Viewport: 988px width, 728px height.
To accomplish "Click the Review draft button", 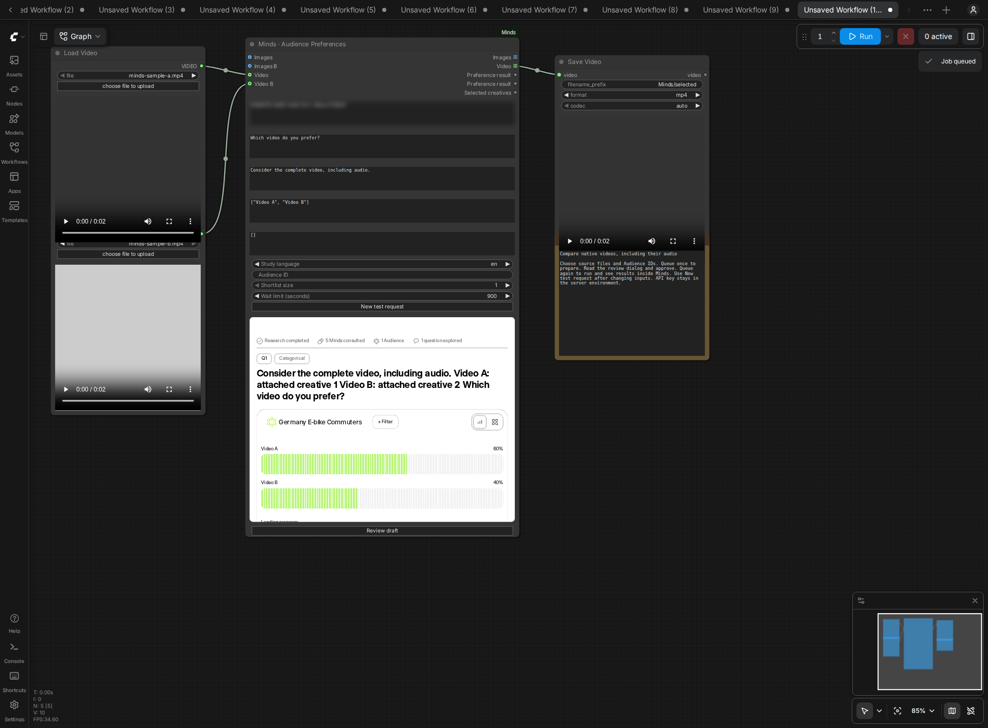I will [382, 531].
